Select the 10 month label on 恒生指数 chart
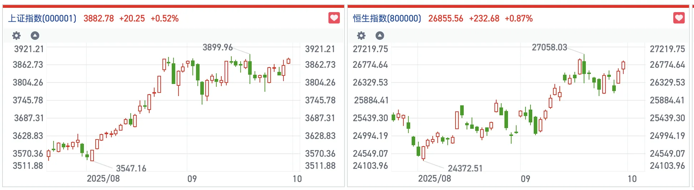Screen dimensions: 694x190 pos(632,179)
